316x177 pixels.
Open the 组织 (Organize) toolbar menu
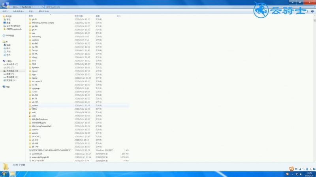[x=5, y=11]
